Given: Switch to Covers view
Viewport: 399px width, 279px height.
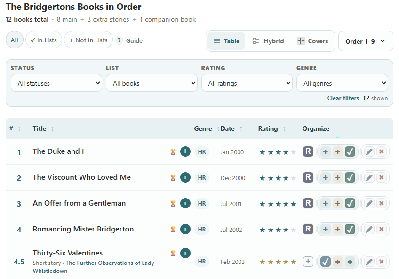Looking at the screenshot, I should point(312,41).
